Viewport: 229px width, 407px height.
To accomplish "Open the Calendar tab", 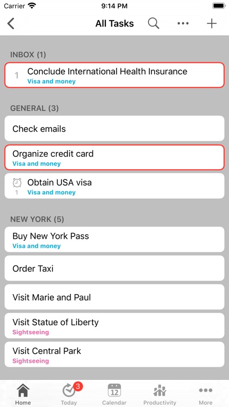I will pos(114,395).
